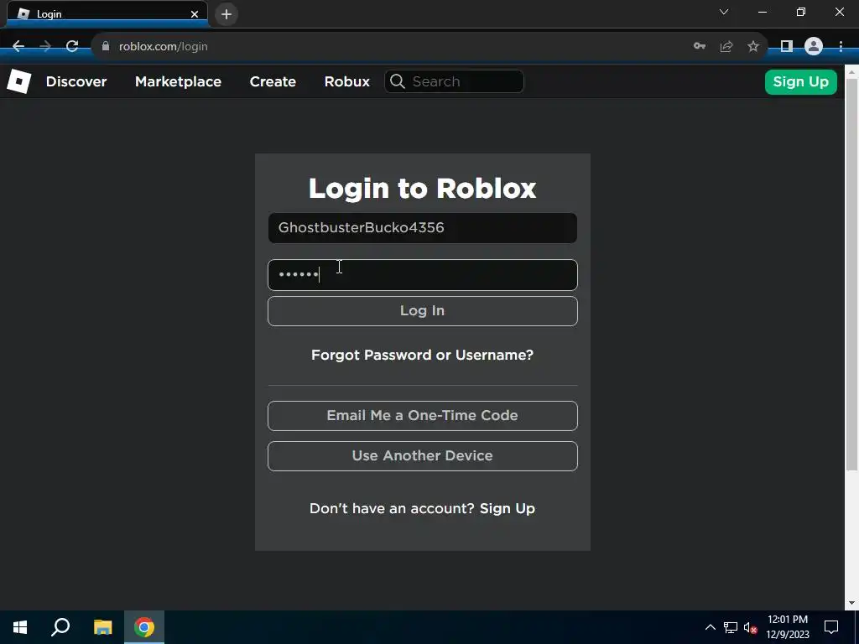Viewport: 859px width, 644px height.
Task: Close the Login tab
Action: pos(195,14)
